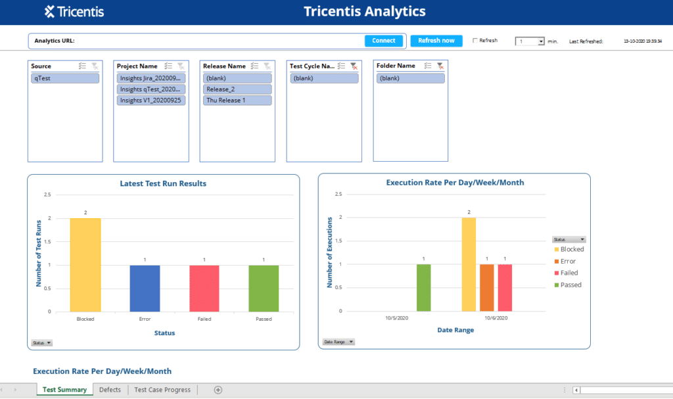Switch to the Defects sheet tab

110,390
